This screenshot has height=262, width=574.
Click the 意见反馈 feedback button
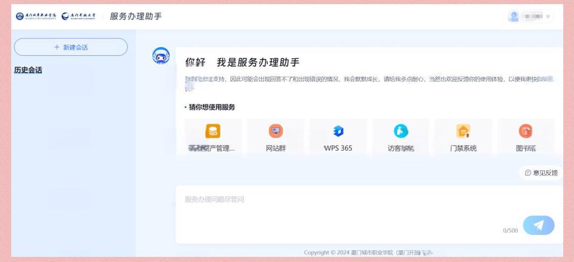(541, 173)
